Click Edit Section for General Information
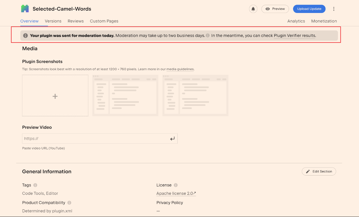 click(x=319, y=171)
